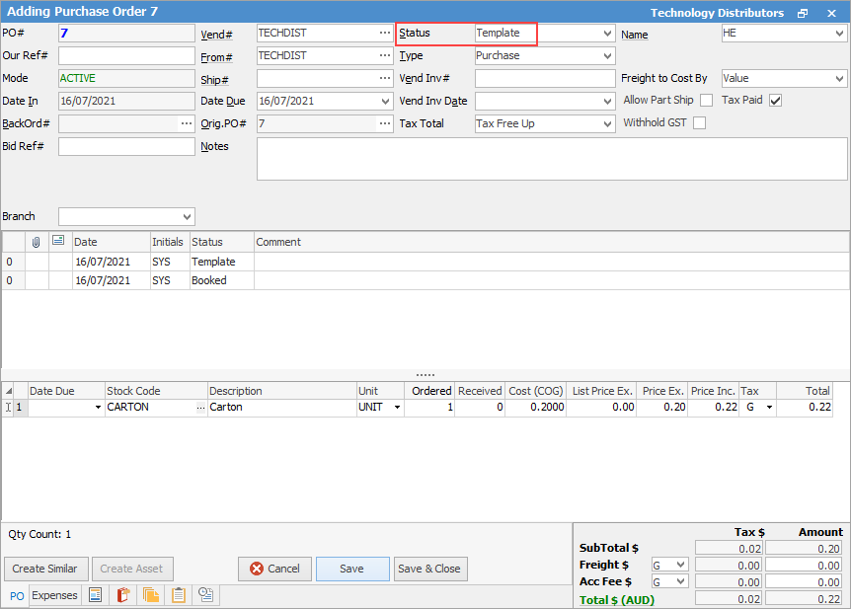Open the form layout icon tab after Expenses
851x609 pixels.
pos(95,595)
